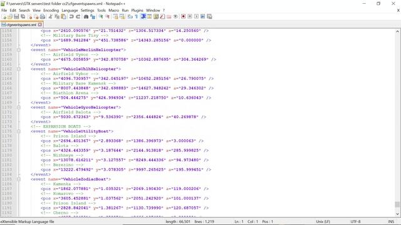Collapse the VehicleUh1hHelicopter event block
401x225 pixels.
19,69
